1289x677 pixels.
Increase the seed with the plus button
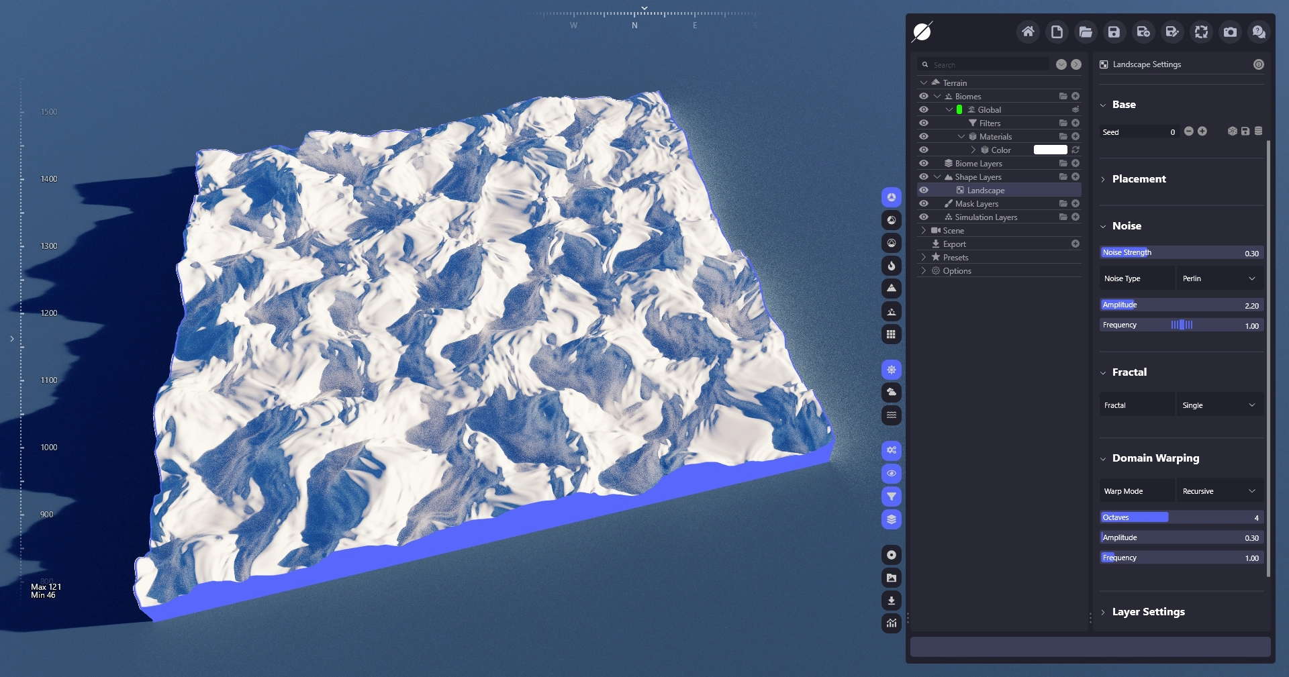coord(1202,132)
